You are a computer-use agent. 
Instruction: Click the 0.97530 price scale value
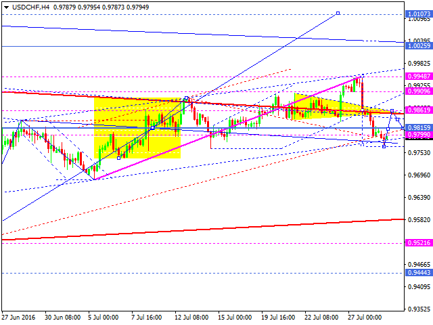[x=419, y=152]
